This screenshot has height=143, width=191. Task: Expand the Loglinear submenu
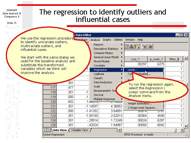[x=107, y=74]
